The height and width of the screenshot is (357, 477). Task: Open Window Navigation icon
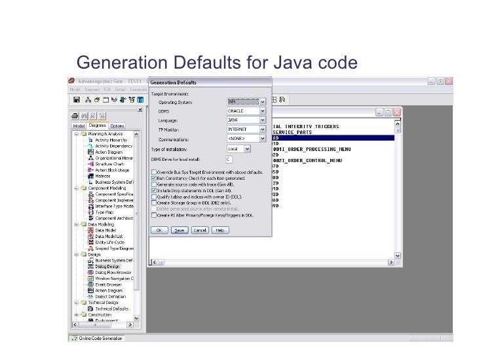click(x=90, y=279)
